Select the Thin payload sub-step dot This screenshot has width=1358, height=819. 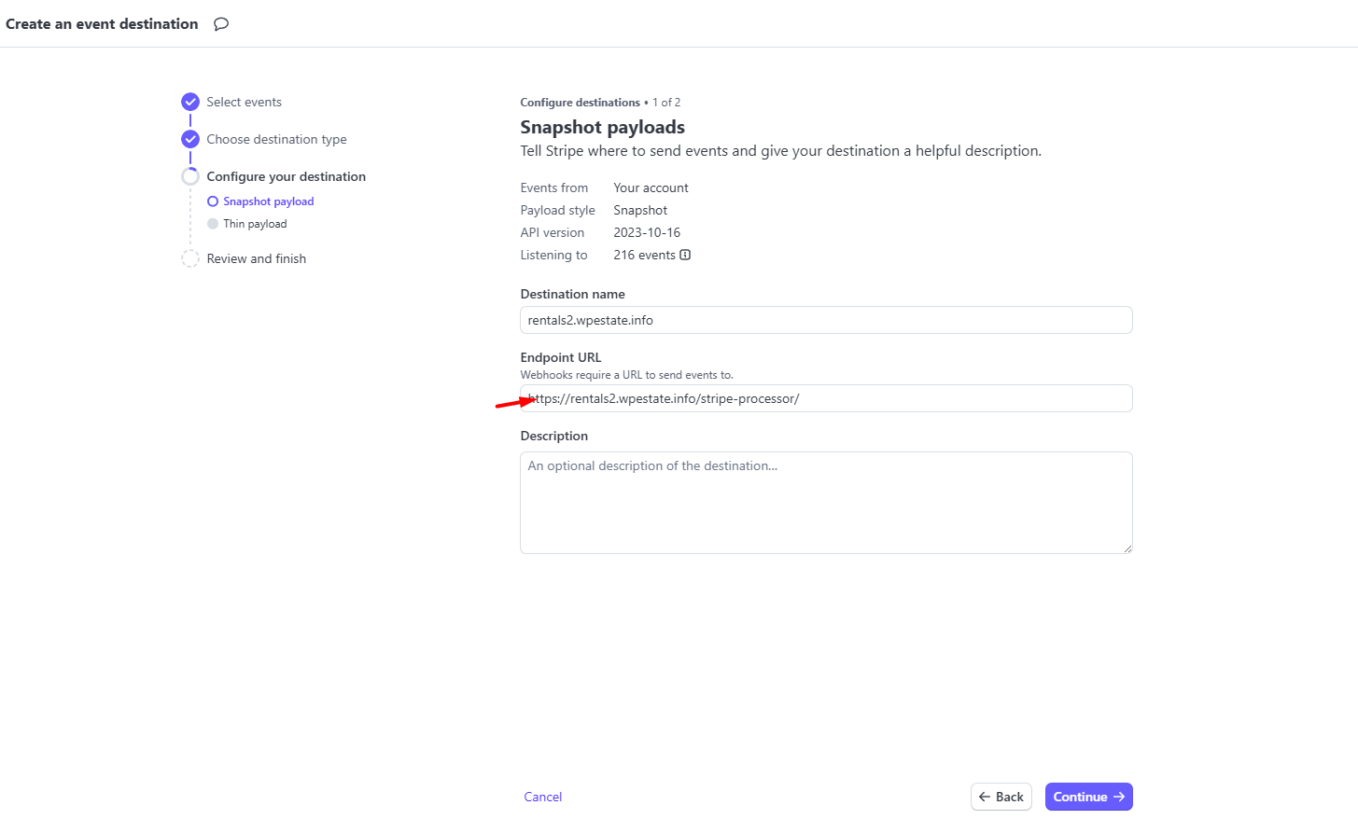213,224
